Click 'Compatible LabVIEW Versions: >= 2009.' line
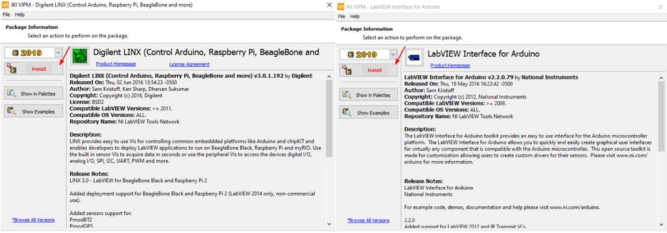Viewport: 667px width, 233px height. pyautogui.click(x=455, y=103)
